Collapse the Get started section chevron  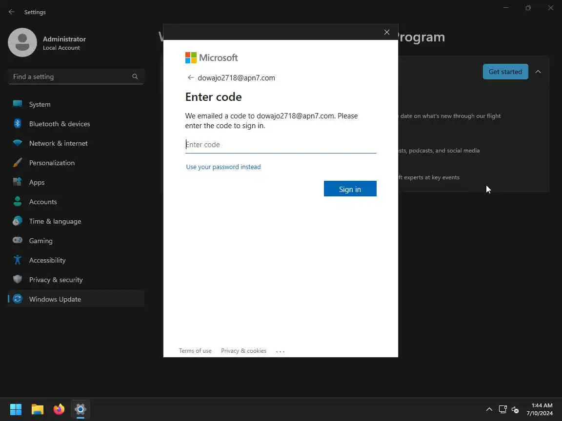pyautogui.click(x=538, y=72)
